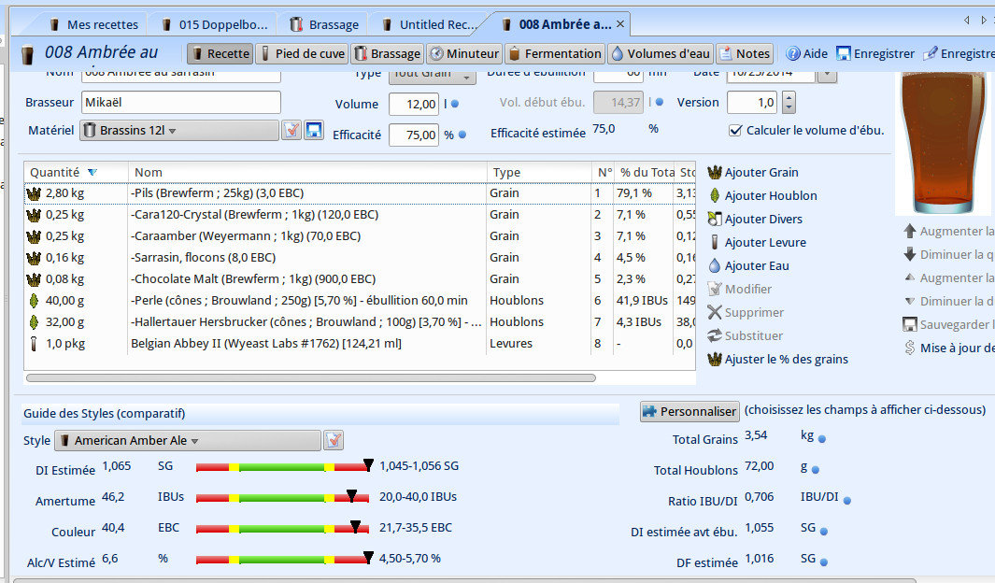Click the Enregistrer floppy disk icon

pos(843,54)
